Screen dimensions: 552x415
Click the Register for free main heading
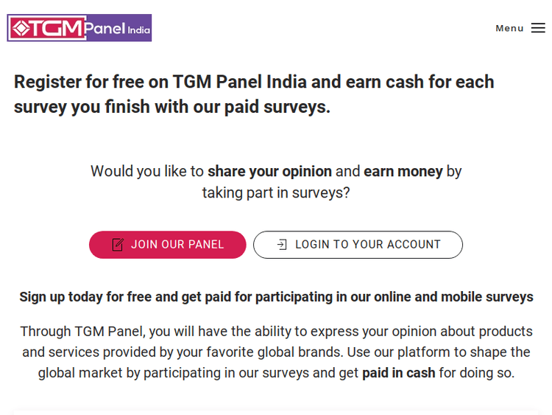tap(254, 81)
